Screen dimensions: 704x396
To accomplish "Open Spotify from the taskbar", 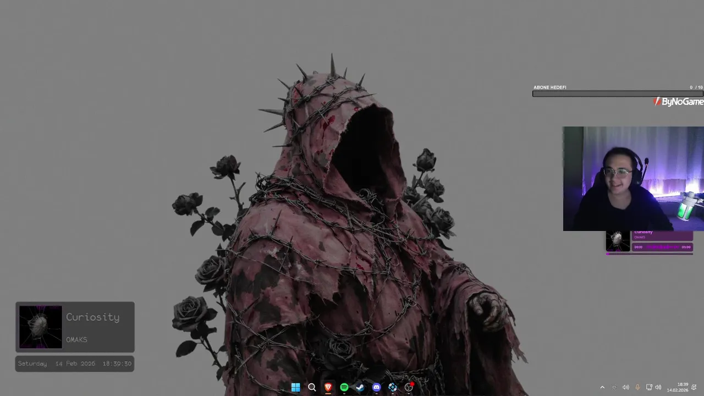I will click(x=344, y=387).
